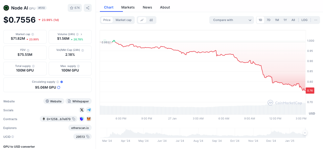Click contract address 0x1258...b7e870
The image size is (323, 149).
click(x=58, y=119)
